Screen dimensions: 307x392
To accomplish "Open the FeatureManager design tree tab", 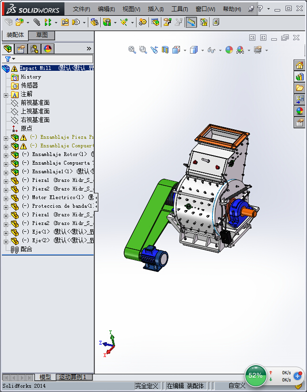I will point(8,48).
